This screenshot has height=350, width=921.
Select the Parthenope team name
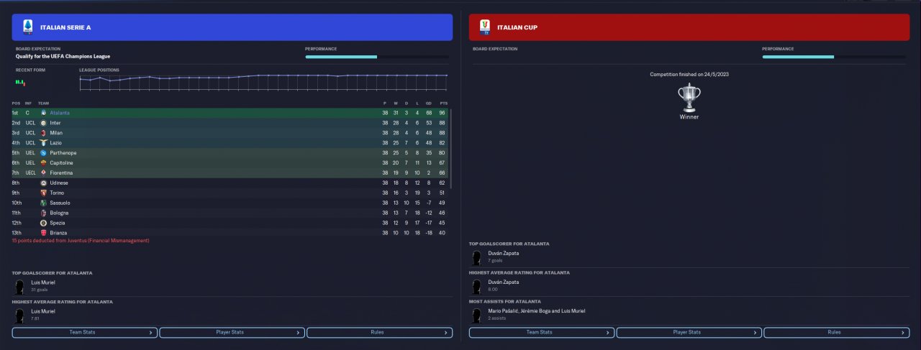click(63, 153)
